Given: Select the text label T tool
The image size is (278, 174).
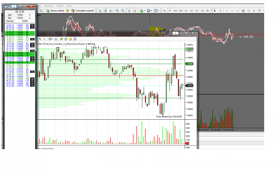Looking at the screenshot, I should click(259, 11).
